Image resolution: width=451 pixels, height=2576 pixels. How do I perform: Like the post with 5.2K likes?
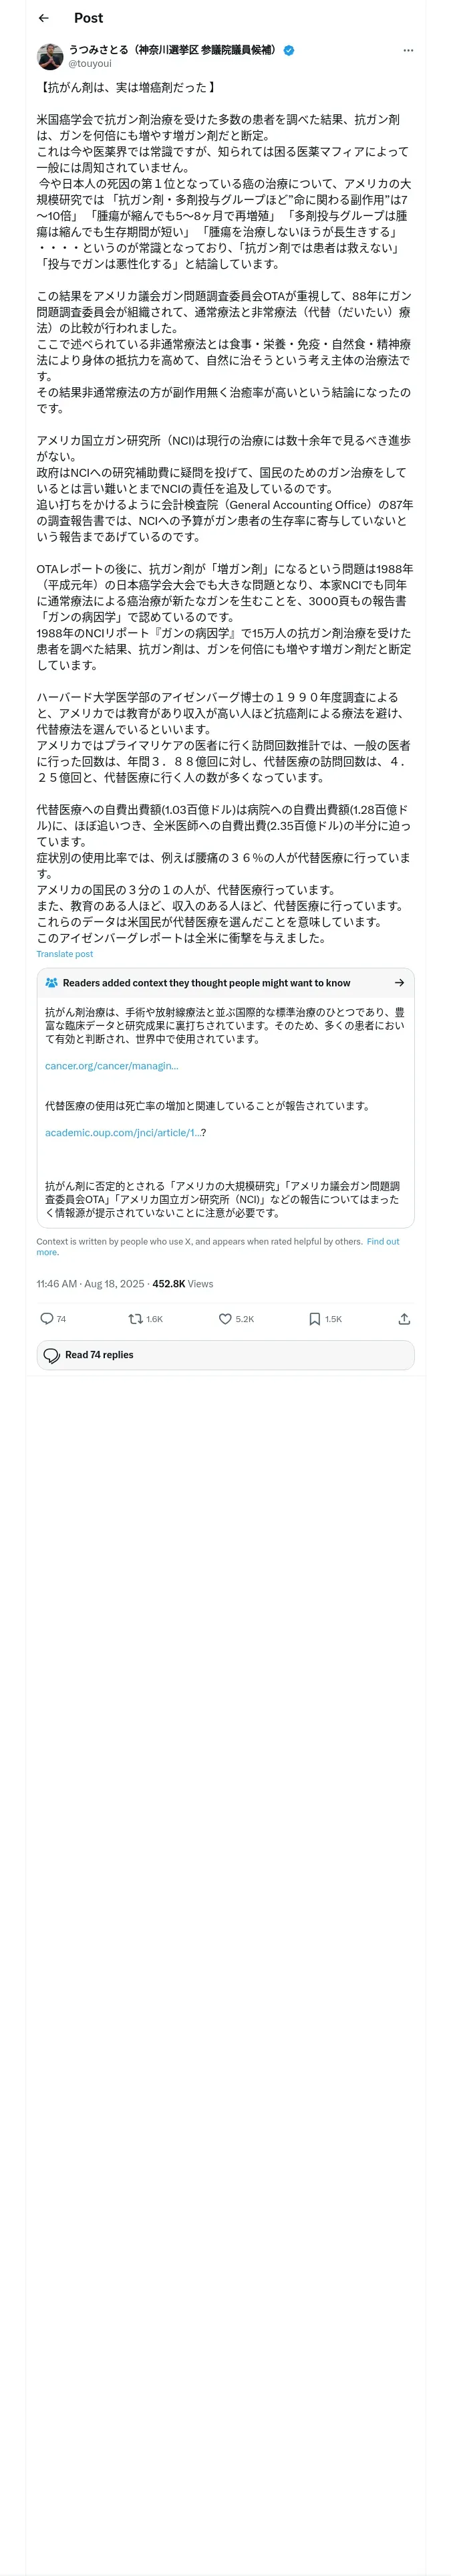(x=226, y=1319)
